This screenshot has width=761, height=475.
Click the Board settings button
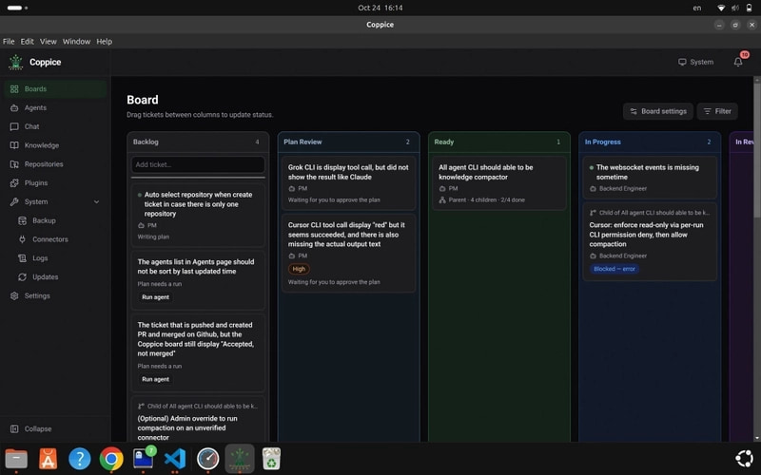658,111
